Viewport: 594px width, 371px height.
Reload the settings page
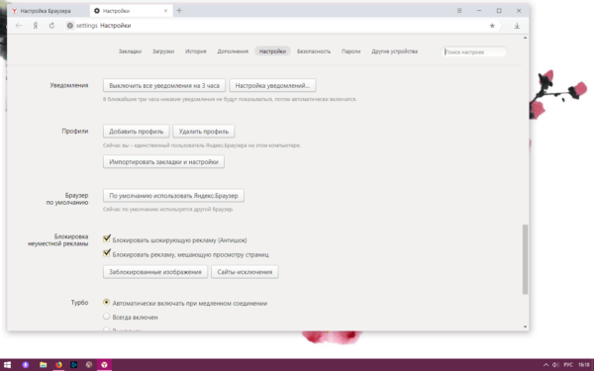[51, 26]
